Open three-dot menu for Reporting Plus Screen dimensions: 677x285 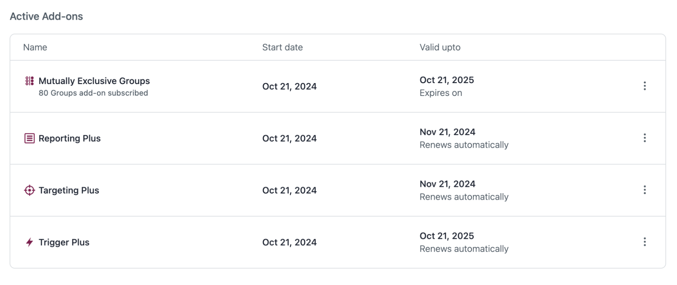(644, 138)
